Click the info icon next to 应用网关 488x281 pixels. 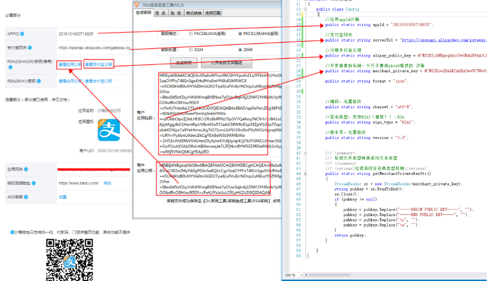[x=26, y=169]
